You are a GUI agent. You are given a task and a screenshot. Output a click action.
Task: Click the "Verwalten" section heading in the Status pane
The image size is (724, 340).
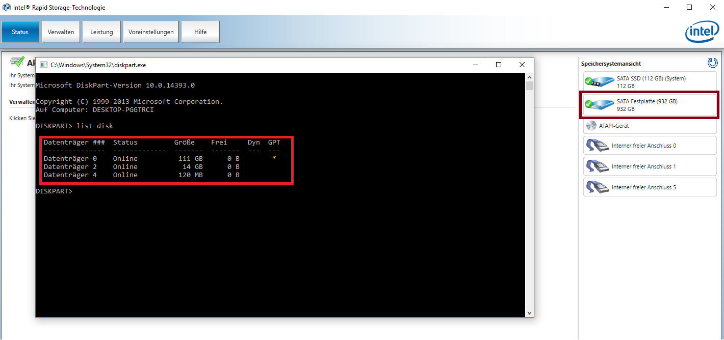22,102
